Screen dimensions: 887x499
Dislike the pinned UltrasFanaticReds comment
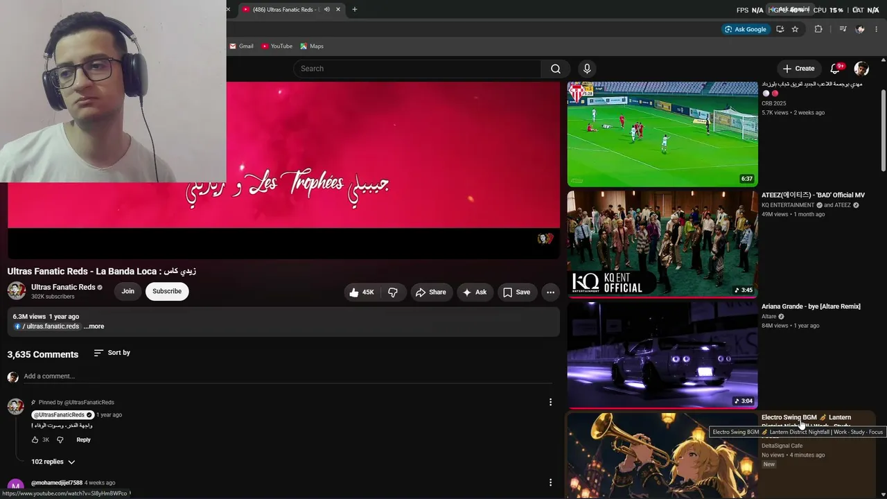point(60,439)
